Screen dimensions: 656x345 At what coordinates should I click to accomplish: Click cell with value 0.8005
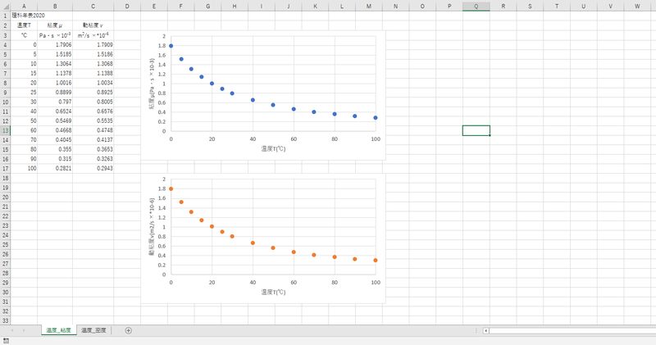pyautogui.click(x=93, y=102)
